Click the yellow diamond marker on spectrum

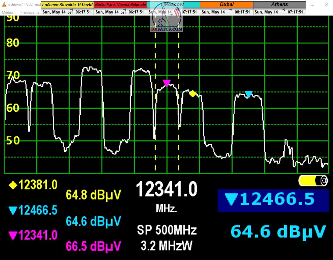pyautogui.click(x=192, y=94)
